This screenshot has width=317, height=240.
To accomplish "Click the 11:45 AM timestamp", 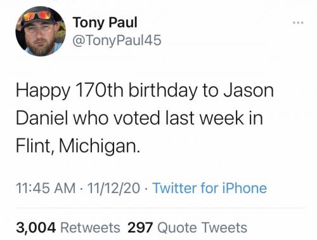I will tap(46, 188).
